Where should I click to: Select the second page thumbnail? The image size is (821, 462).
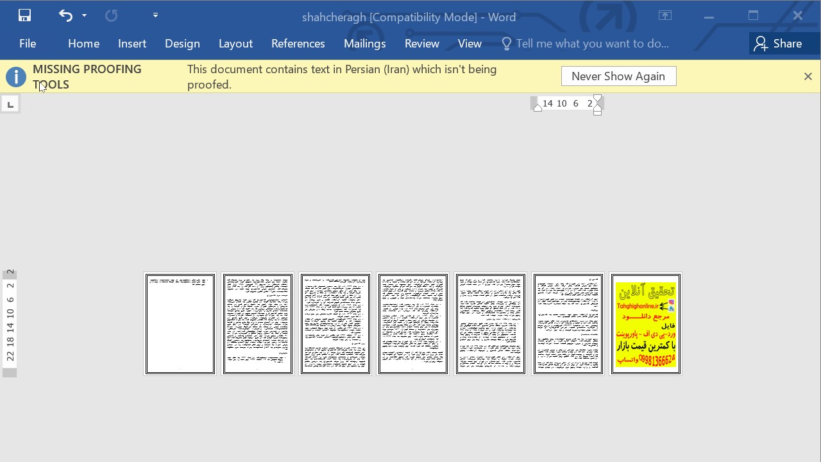pos(258,324)
